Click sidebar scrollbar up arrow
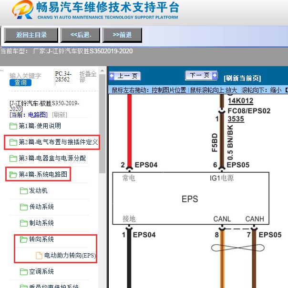 pos(103,71)
